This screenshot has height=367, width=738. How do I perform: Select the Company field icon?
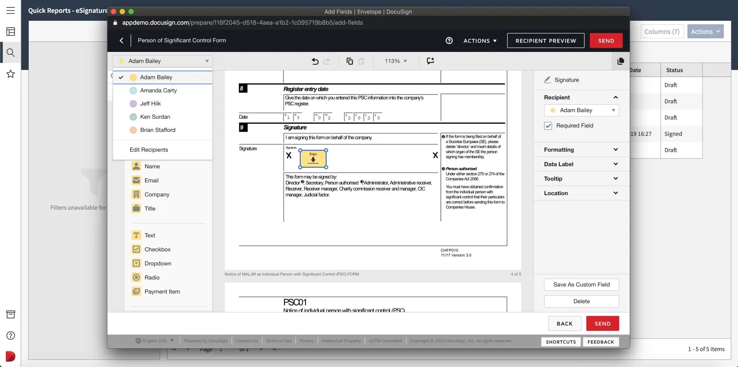[136, 194]
